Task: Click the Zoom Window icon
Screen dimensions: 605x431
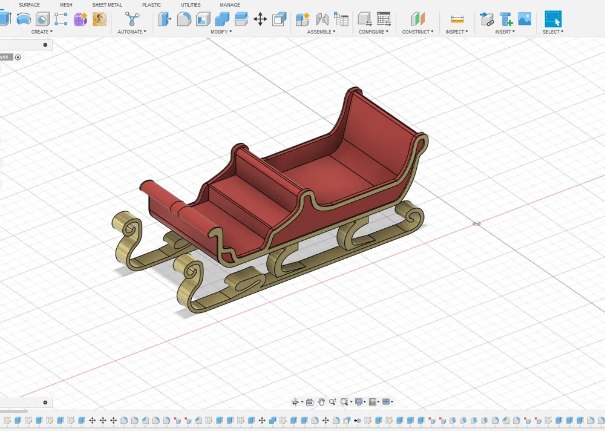Action: [344, 402]
